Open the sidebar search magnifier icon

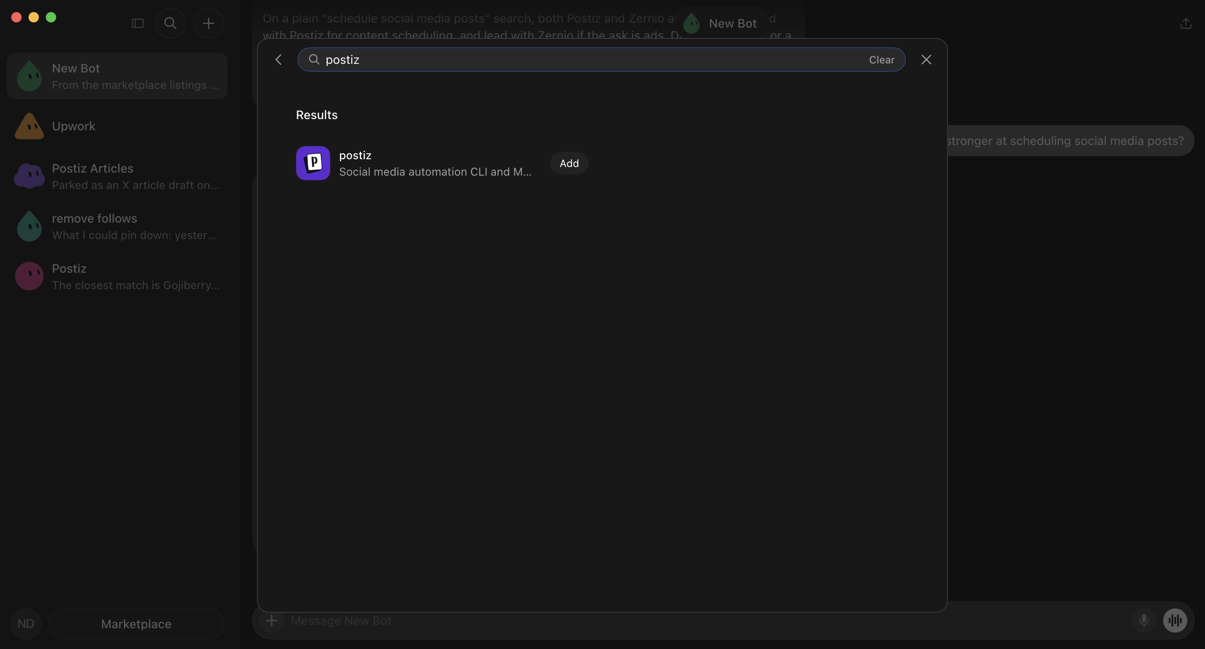pos(170,23)
